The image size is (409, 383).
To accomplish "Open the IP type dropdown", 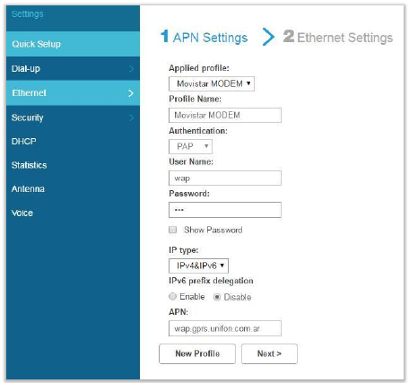I will coord(198,265).
